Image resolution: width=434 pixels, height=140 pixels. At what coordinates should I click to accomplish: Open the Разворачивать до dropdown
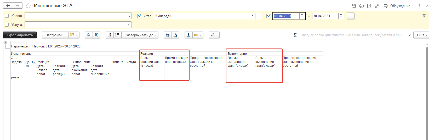pos(140,35)
